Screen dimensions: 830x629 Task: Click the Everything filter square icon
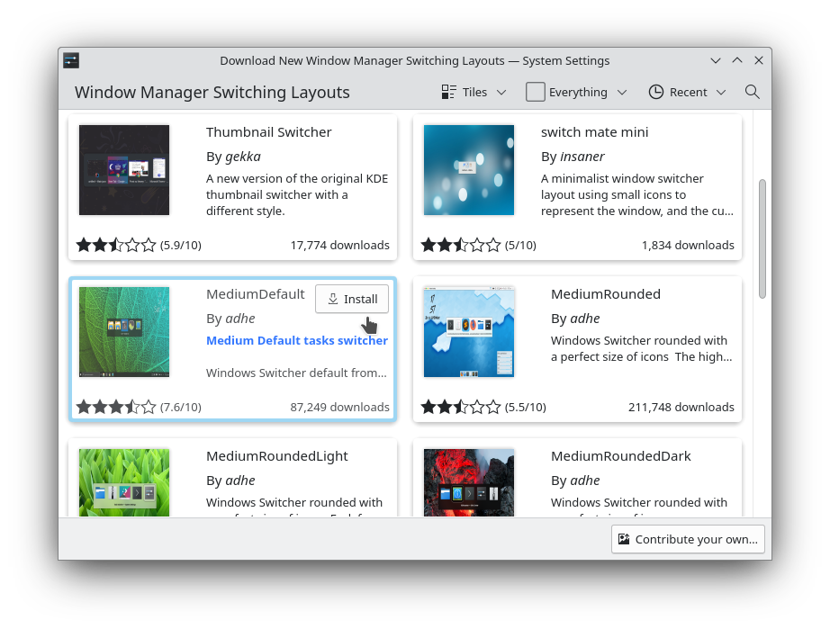point(536,92)
